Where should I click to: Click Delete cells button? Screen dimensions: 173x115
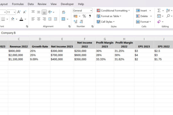[142, 16]
